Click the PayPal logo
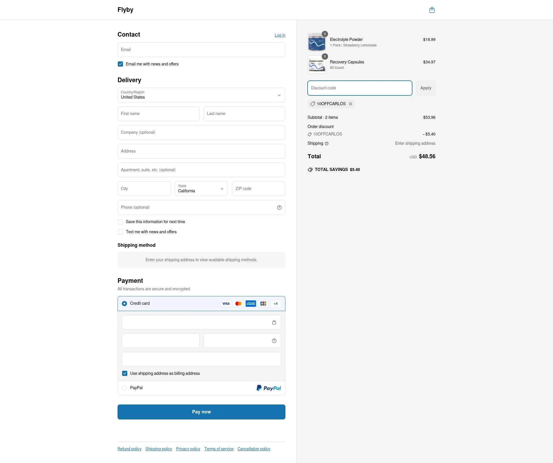The image size is (553, 463). click(x=268, y=388)
